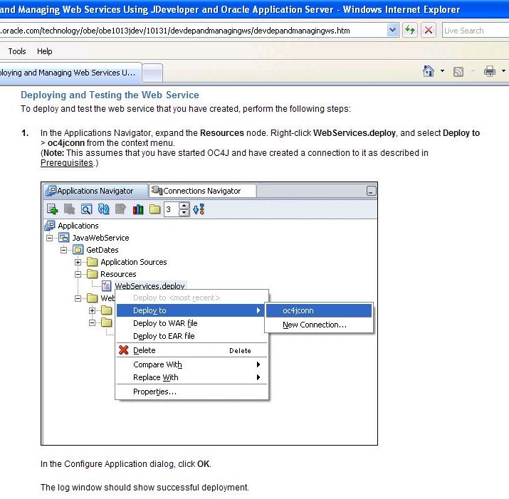Choose Deploy to in context menu

coord(191,310)
